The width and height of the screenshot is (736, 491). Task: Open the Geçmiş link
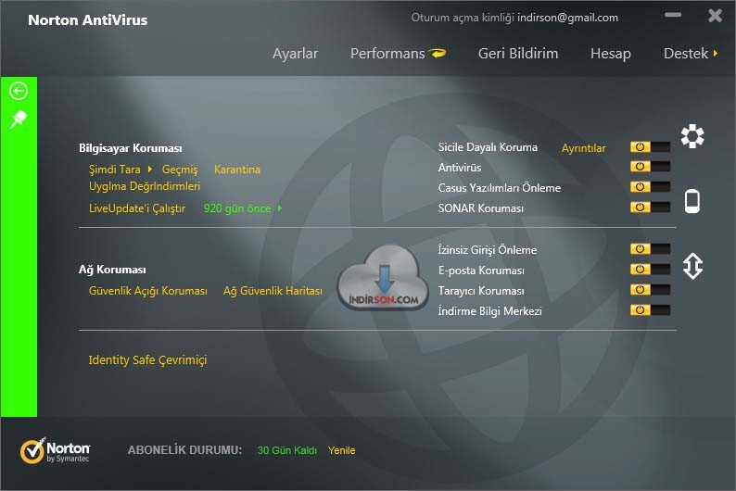coord(180,170)
